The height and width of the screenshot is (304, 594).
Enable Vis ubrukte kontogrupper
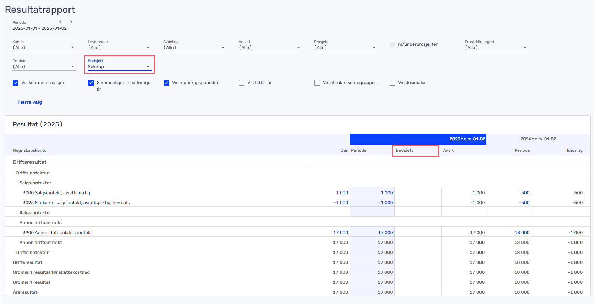[x=317, y=83]
